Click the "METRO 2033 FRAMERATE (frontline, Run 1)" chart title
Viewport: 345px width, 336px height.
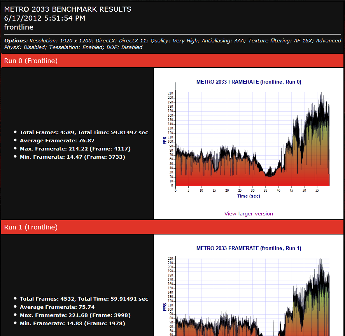click(x=249, y=248)
